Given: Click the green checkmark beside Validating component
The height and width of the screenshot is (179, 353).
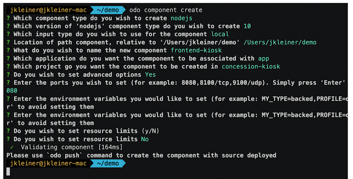Looking at the screenshot, I should (x=12, y=147).
